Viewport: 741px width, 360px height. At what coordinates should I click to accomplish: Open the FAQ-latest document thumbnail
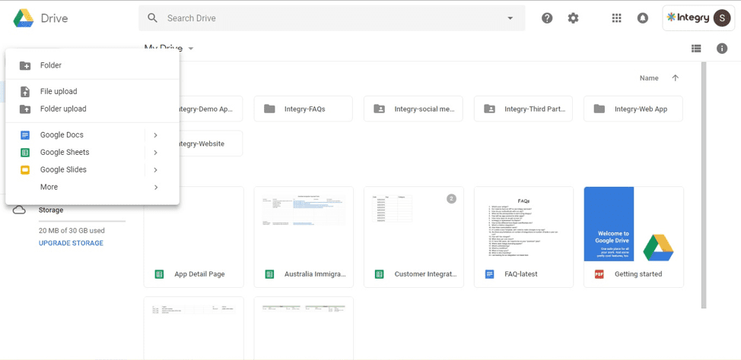click(x=523, y=224)
